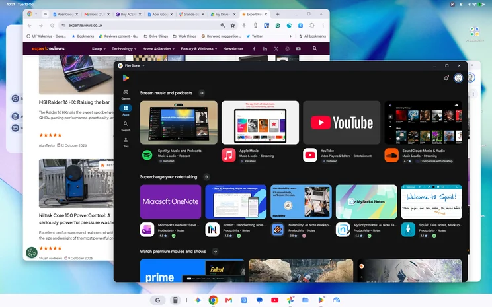Click the zoom magnifier in the address bar
The image size is (492, 307).
point(222,25)
